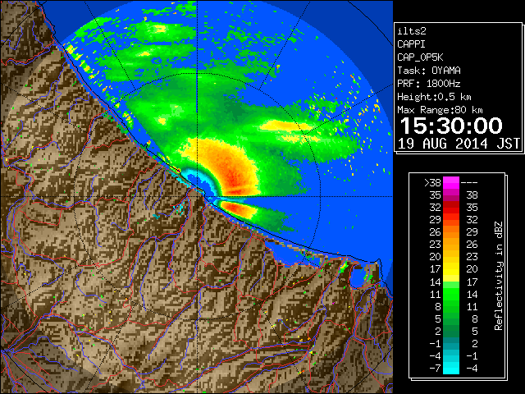Click the 'CAP_OP5K' text line
Image resolution: width=525 pixels, height=394 pixels.
point(420,57)
